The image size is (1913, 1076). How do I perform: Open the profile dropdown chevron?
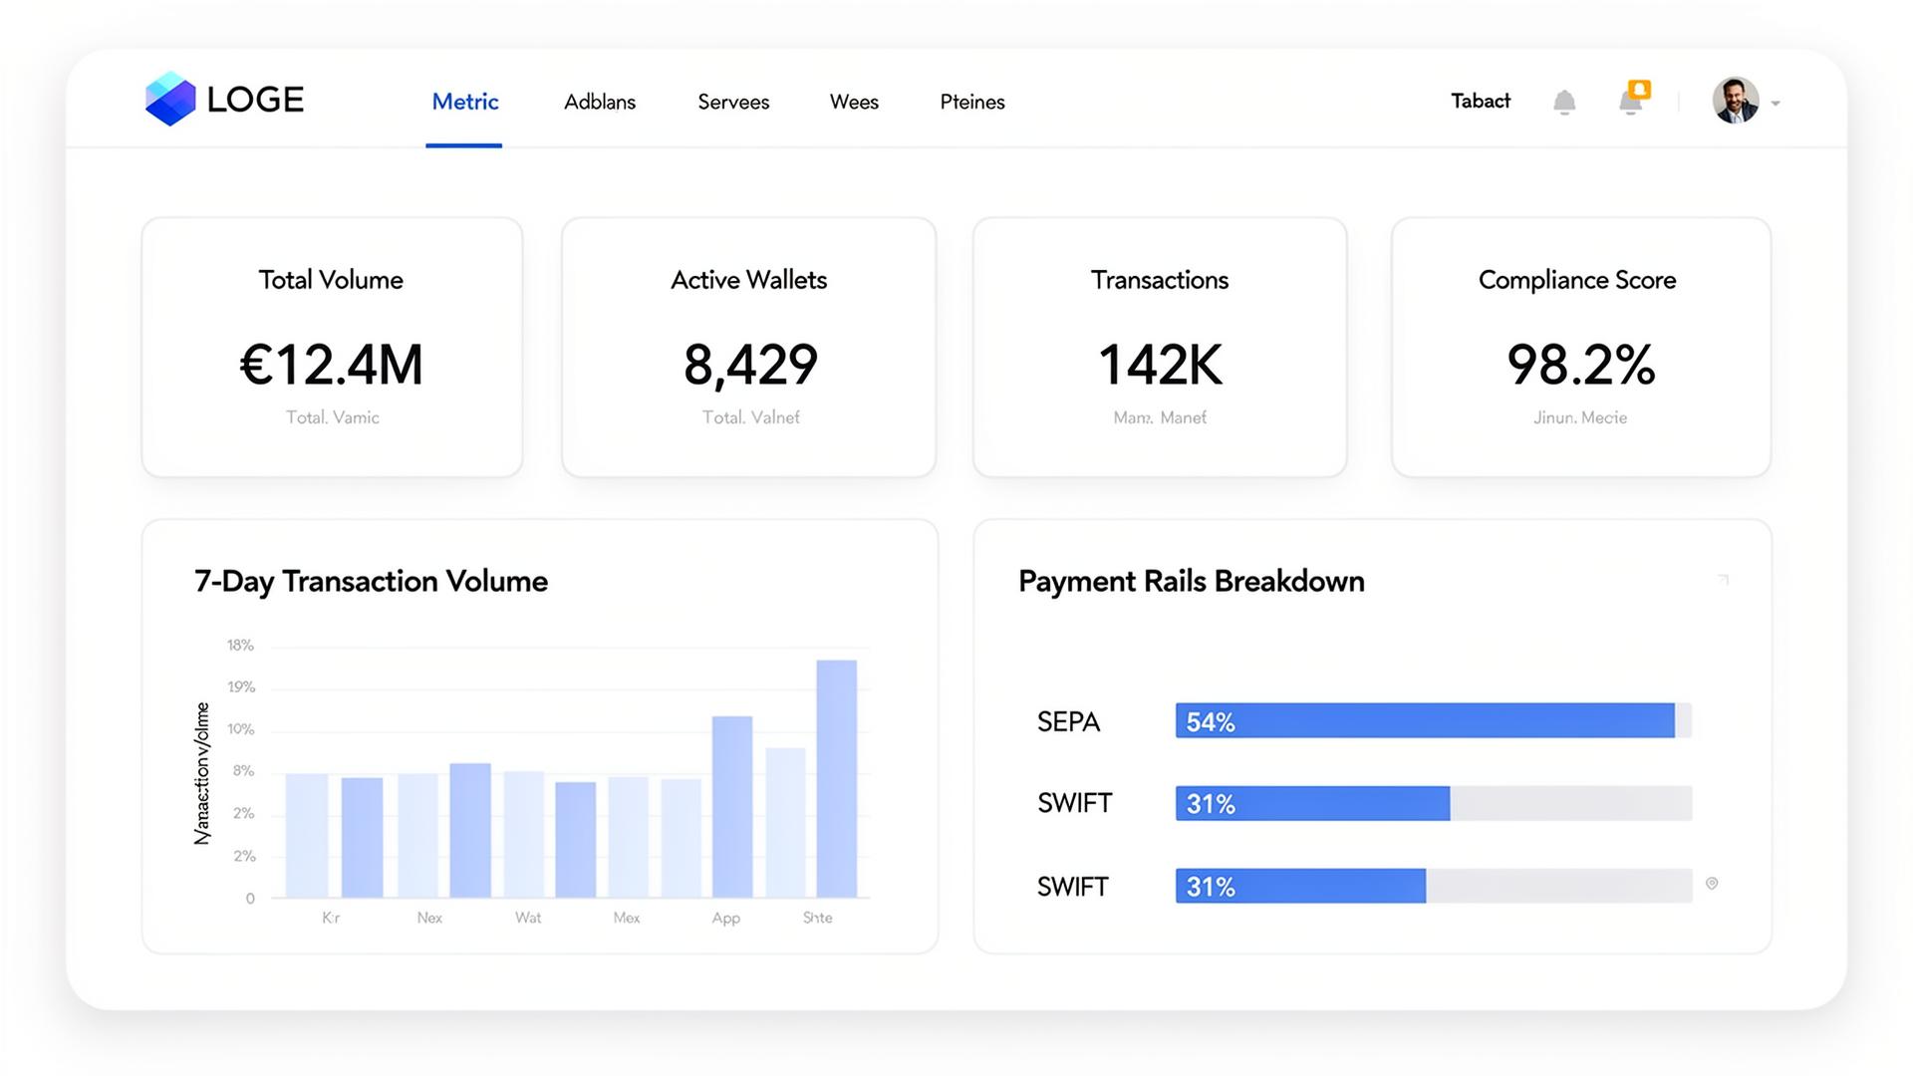(1776, 103)
